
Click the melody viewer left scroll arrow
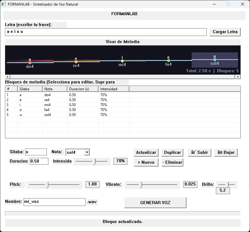[7, 77]
